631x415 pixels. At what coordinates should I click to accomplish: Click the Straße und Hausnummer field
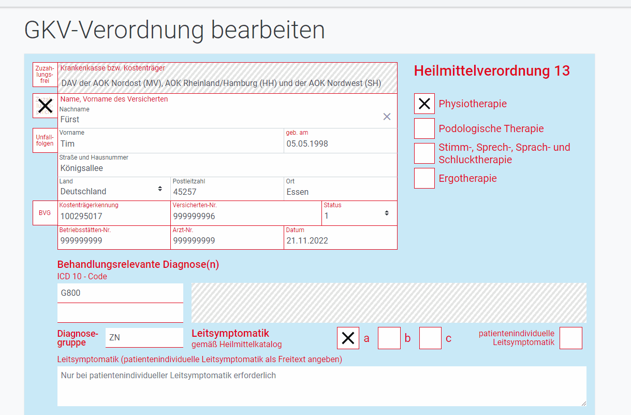click(227, 165)
